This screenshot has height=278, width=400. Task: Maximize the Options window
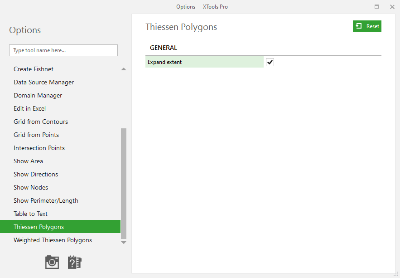(376, 7)
